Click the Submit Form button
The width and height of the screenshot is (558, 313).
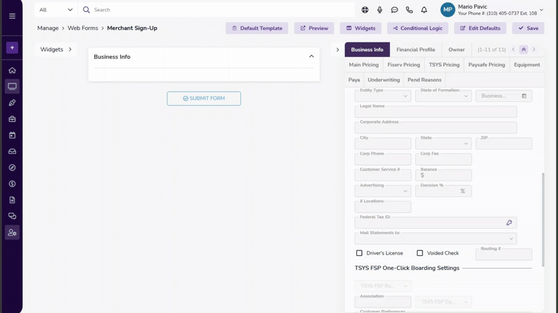(204, 99)
